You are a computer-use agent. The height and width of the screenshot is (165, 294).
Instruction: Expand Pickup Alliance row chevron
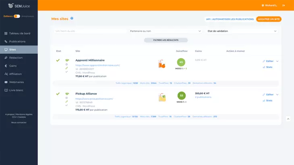tap(277, 95)
